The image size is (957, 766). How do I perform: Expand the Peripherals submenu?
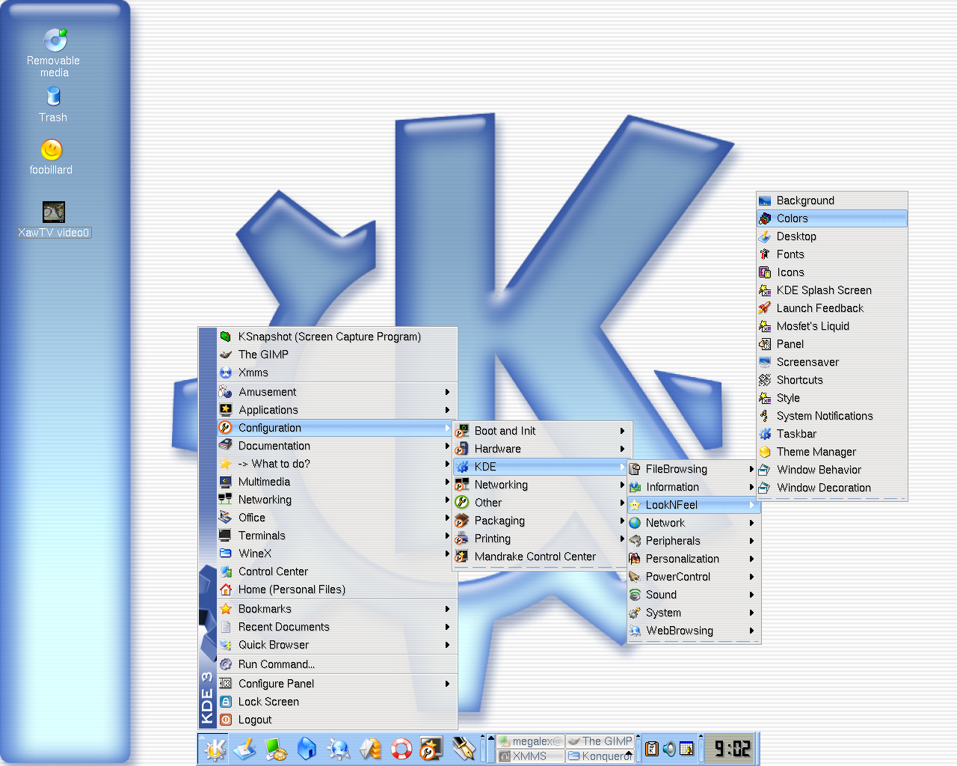pyautogui.click(x=693, y=541)
